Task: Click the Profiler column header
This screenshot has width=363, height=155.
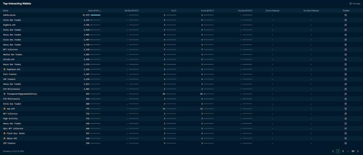Action: click(346, 11)
